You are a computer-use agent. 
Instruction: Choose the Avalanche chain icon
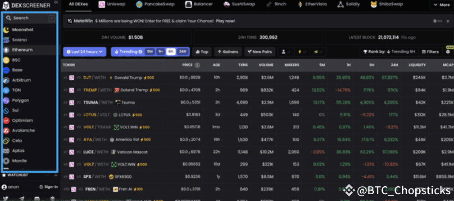pos(6,131)
